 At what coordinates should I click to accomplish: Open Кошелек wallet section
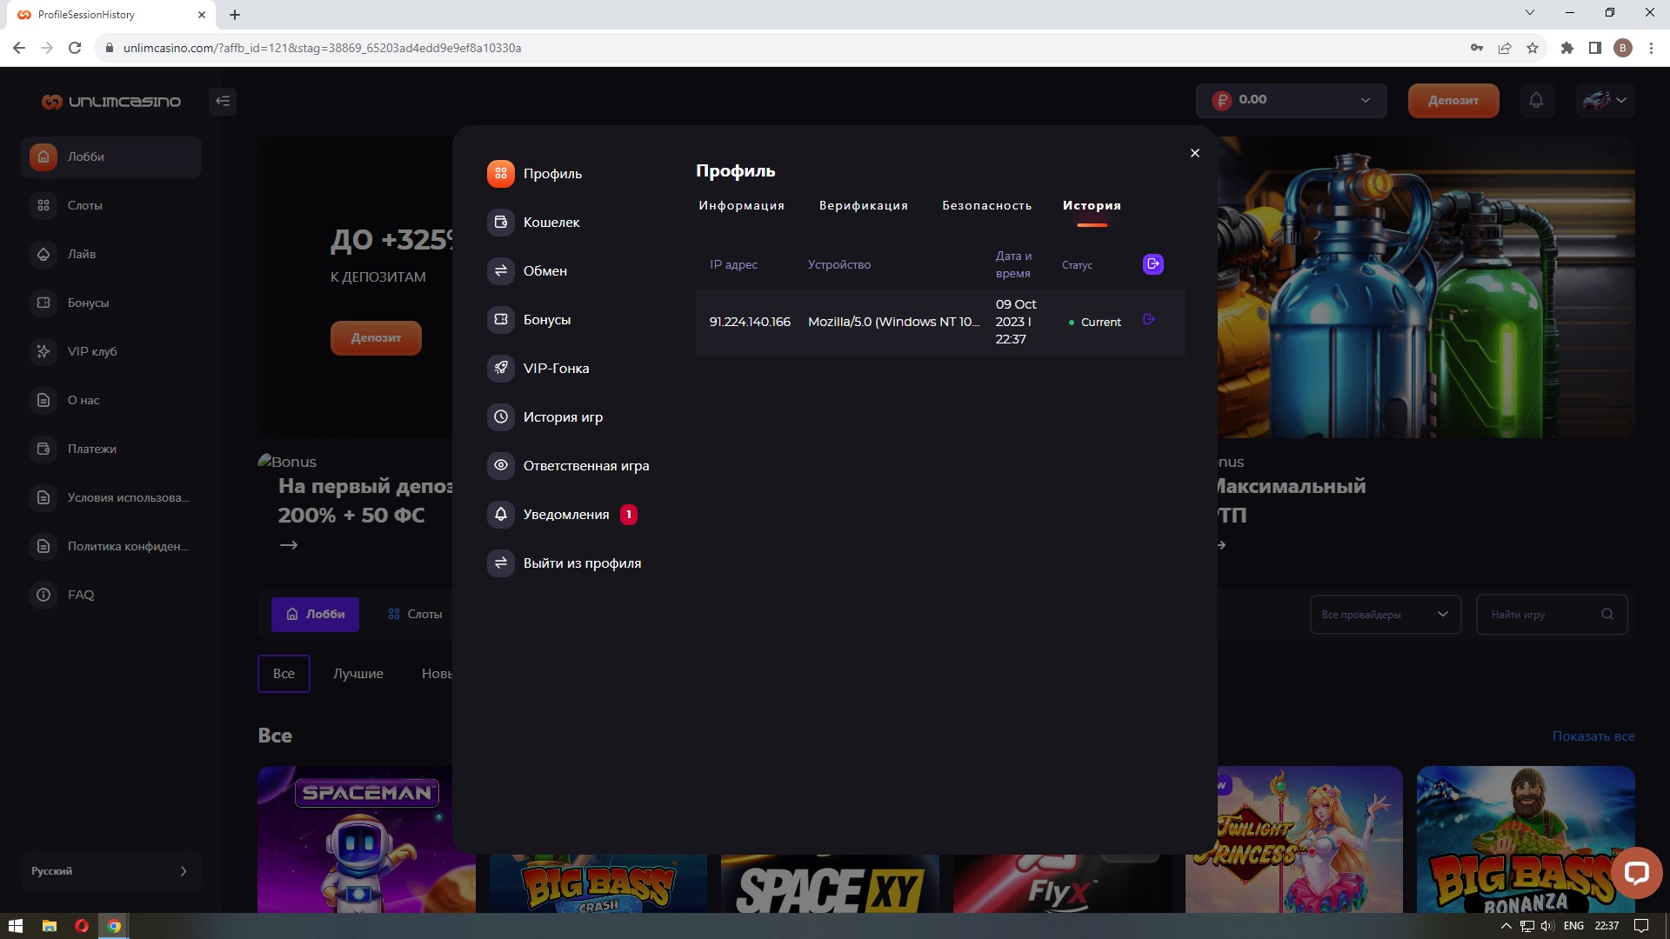tap(551, 223)
